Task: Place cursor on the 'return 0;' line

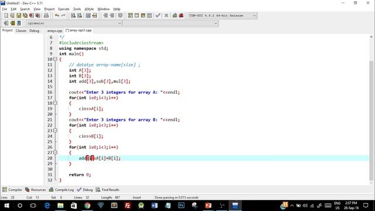Action: [x=80, y=175]
